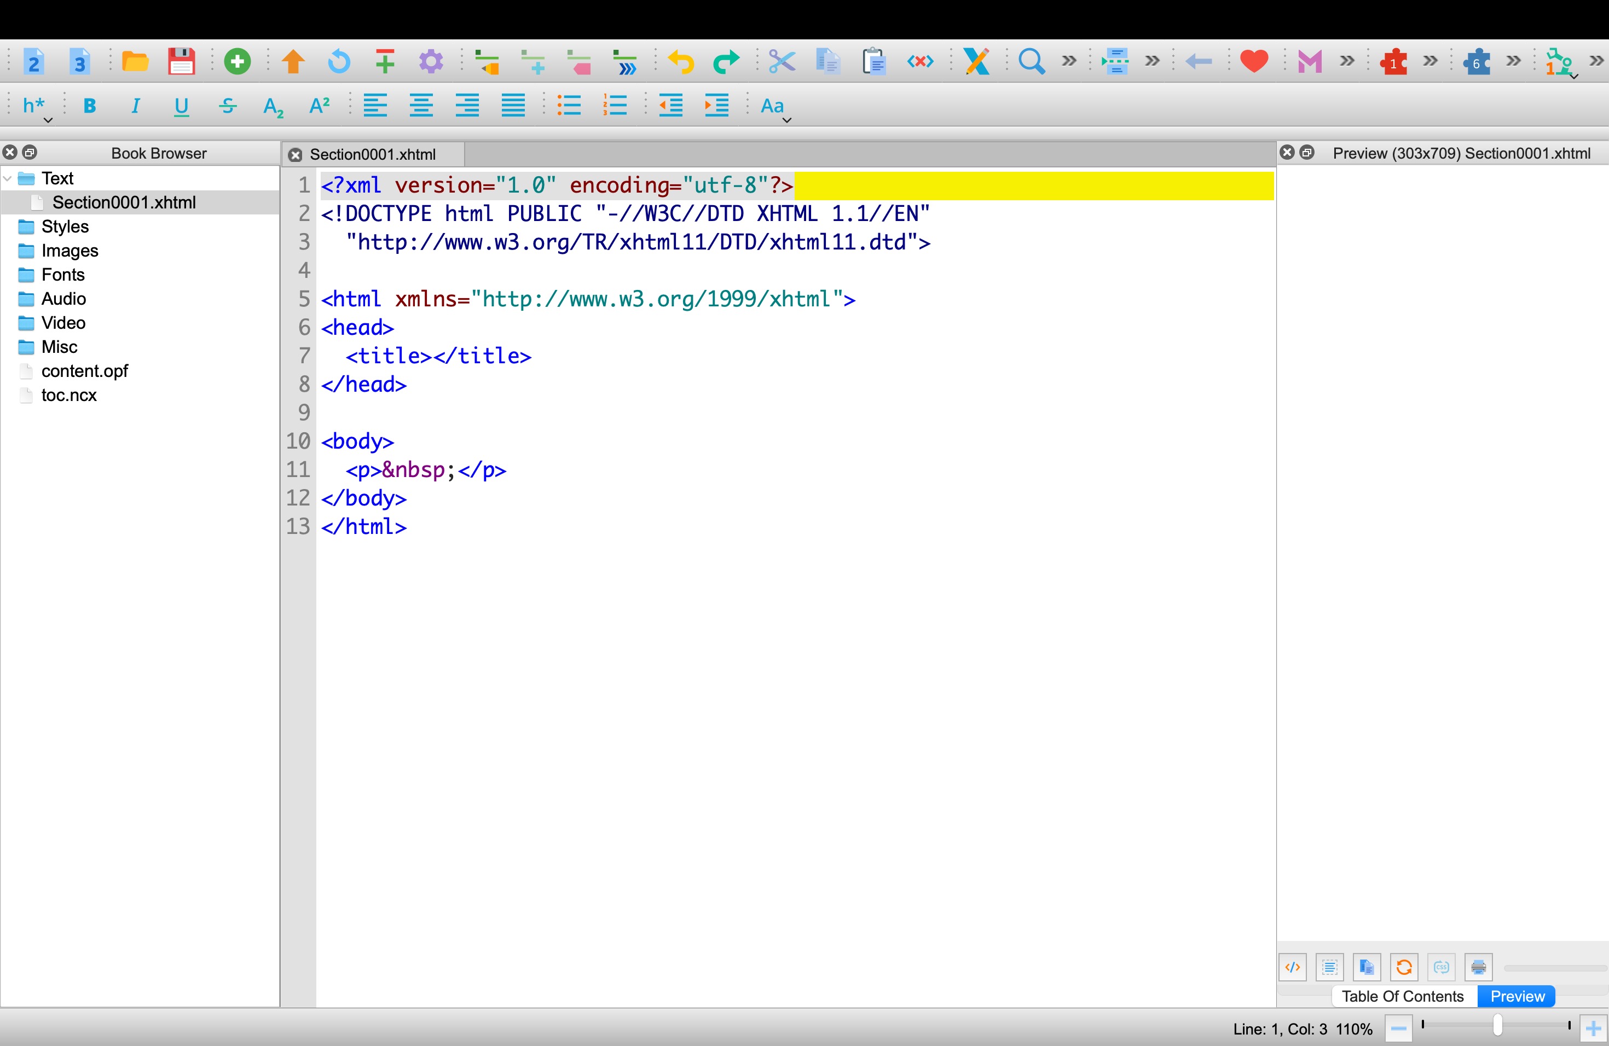Click the Add new file plus icon

(x=236, y=61)
